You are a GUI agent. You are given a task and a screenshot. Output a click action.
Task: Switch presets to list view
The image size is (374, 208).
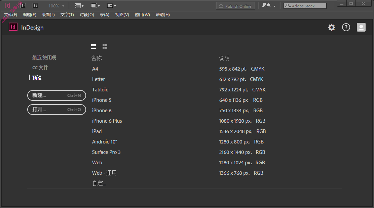tap(93, 46)
